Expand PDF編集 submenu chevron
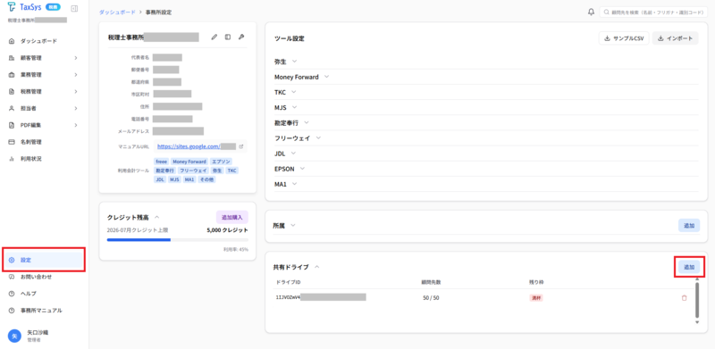Screen dimensions: 715x349 [76, 125]
